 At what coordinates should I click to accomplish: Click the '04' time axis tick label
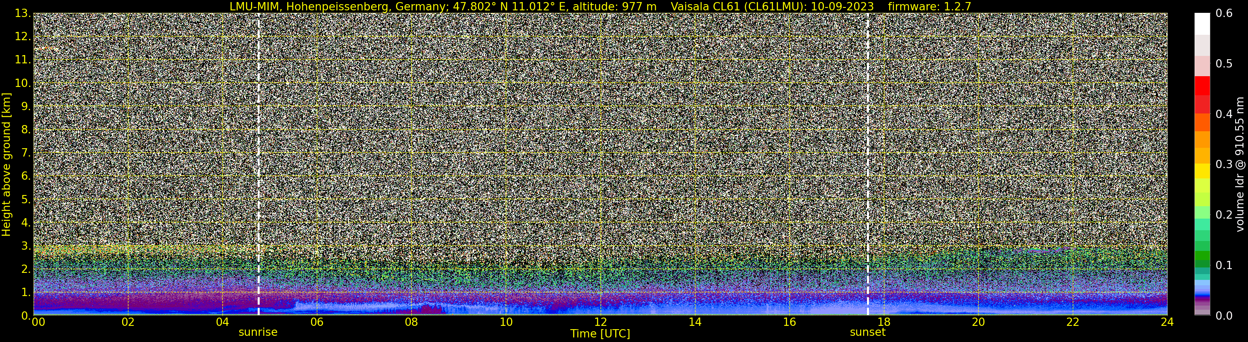click(x=222, y=323)
